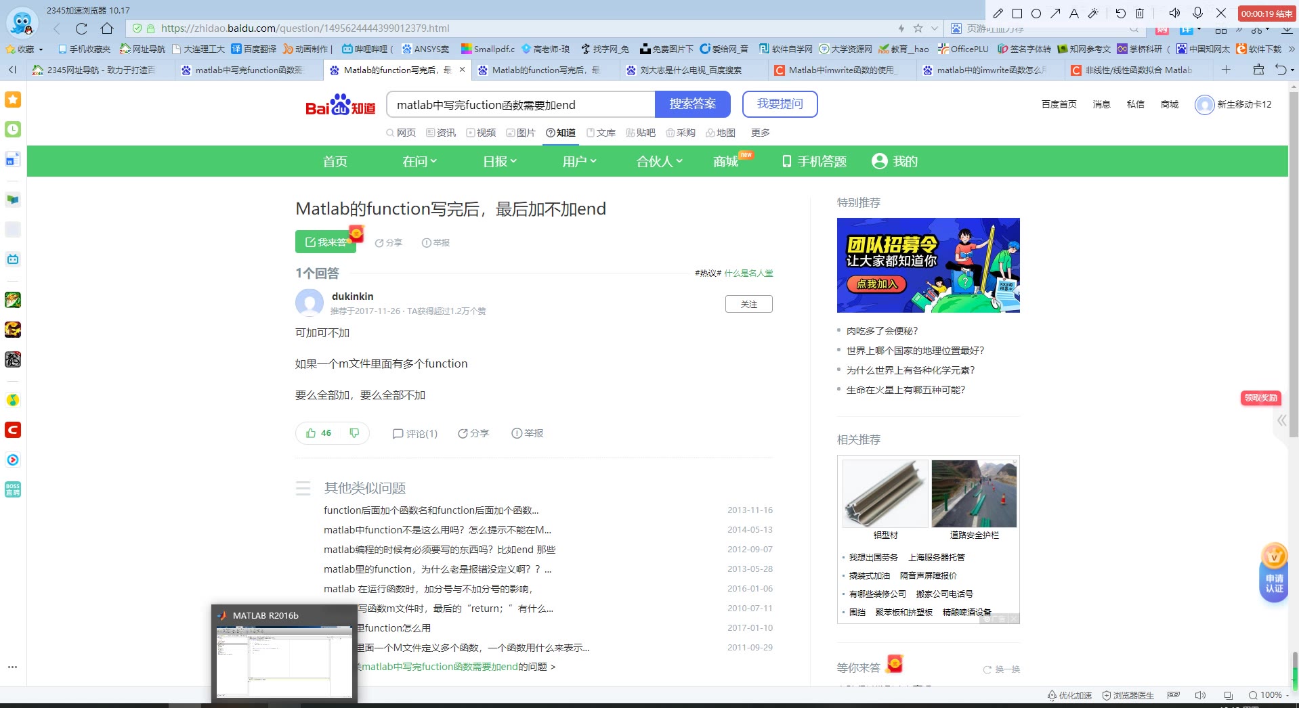The width and height of the screenshot is (1299, 708).
Task: Collapse the tab bar sidebar toggle arrow
Action: tap(12, 70)
